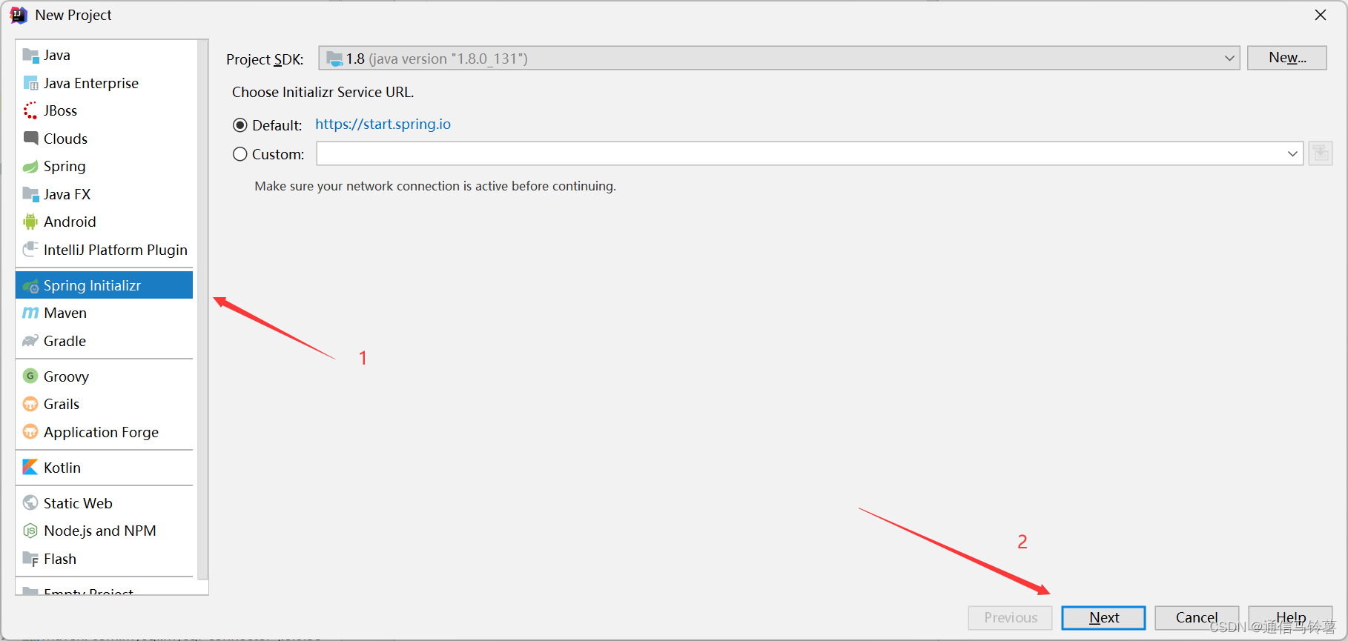Viewport: 1348px width, 641px height.
Task: Click the Java FX folder icon
Action: point(30,194)
